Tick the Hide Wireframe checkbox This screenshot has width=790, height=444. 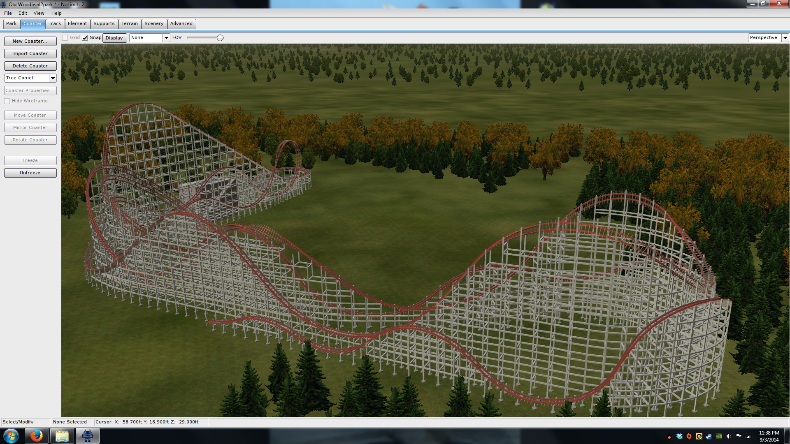pos(7,101)
